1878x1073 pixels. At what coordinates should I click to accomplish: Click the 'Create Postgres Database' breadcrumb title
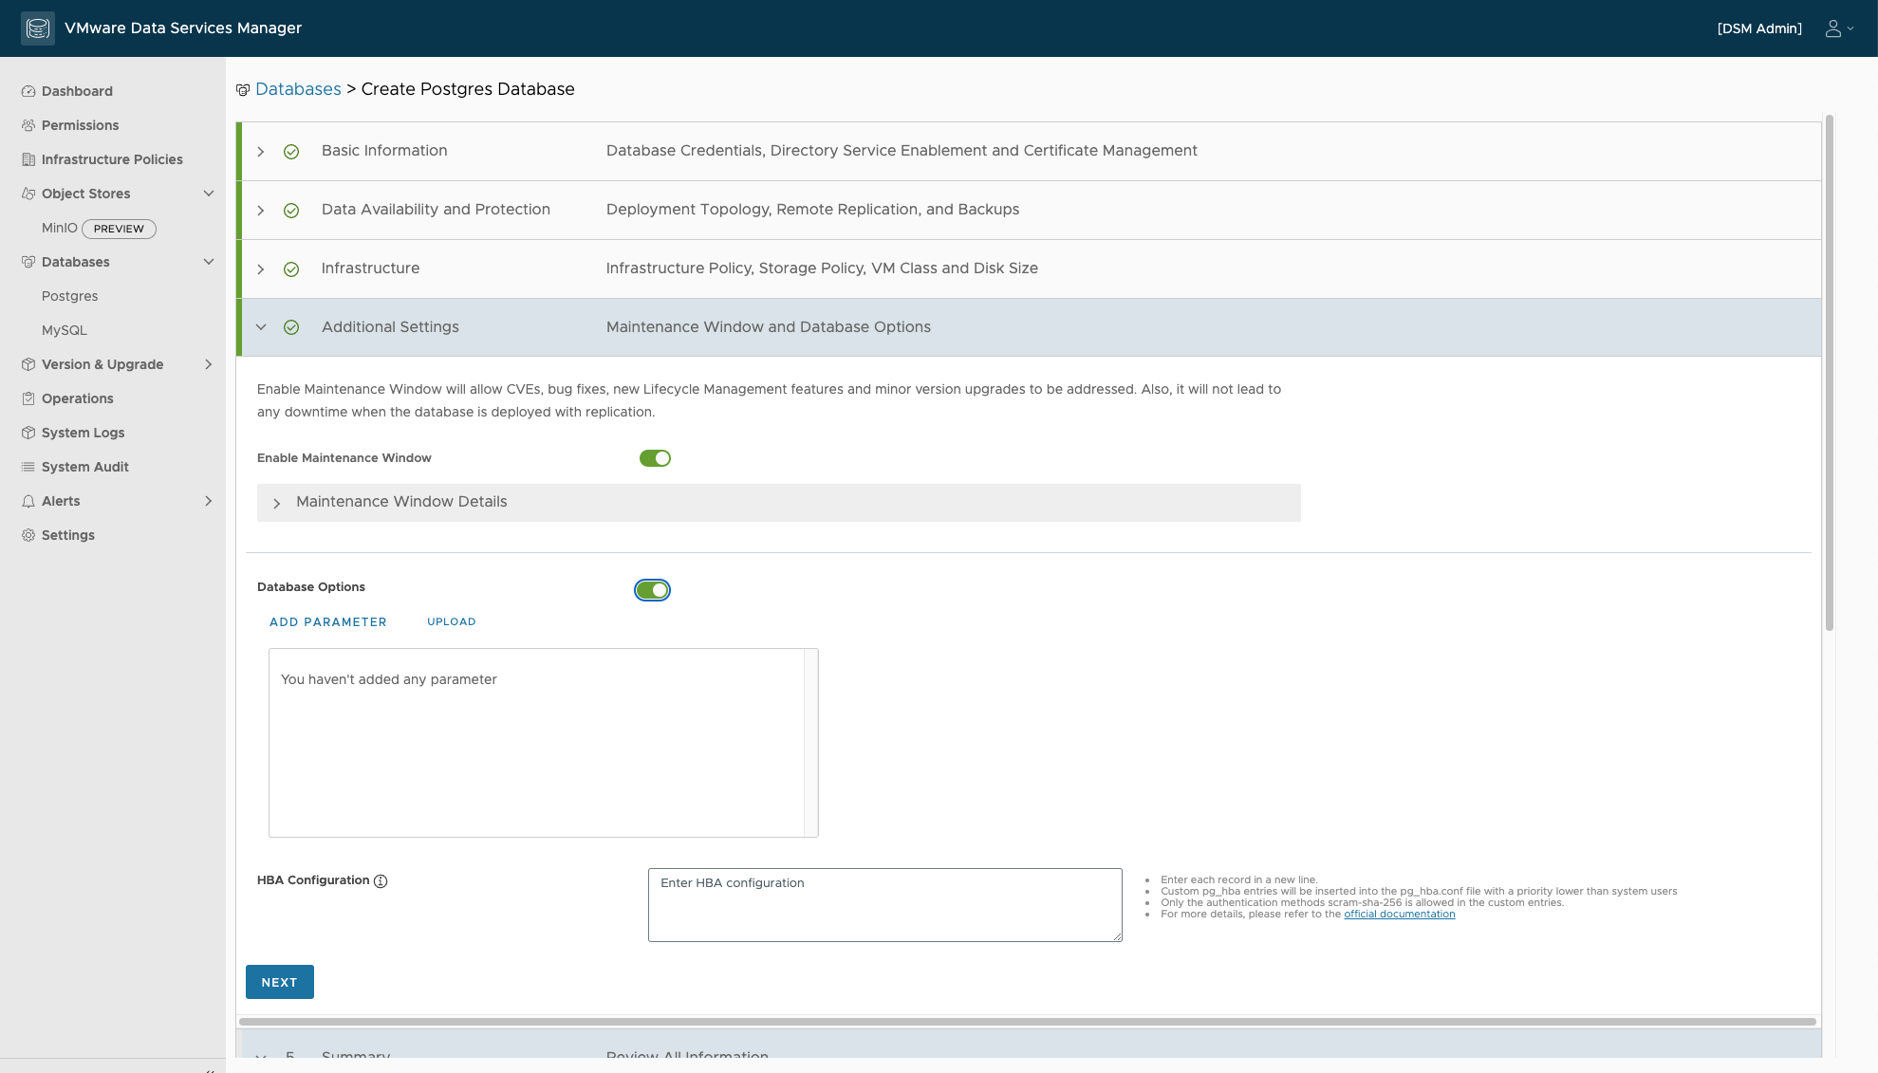[x=468, y=89]
